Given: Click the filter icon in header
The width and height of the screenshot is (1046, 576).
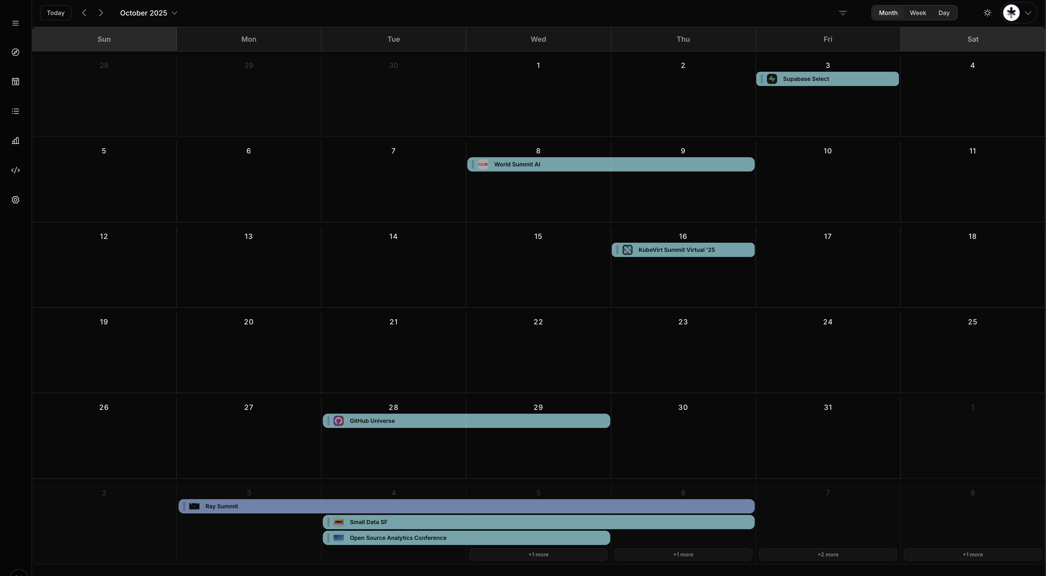Looking at the screenshot, I should coord(842,13).
